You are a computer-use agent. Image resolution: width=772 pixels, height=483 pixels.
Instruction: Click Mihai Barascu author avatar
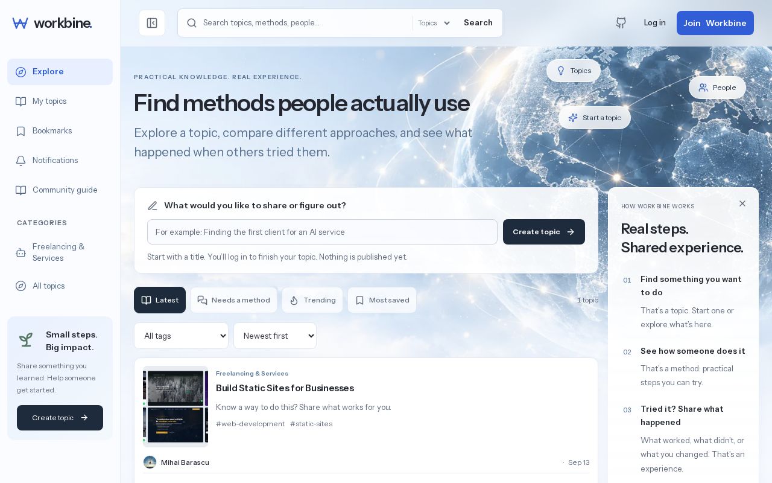150,462
